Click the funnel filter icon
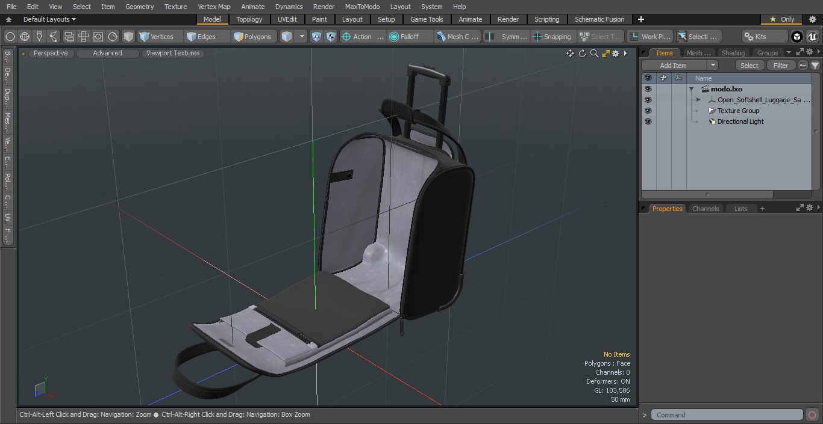 pyautogui.click(x=815, y=66)
